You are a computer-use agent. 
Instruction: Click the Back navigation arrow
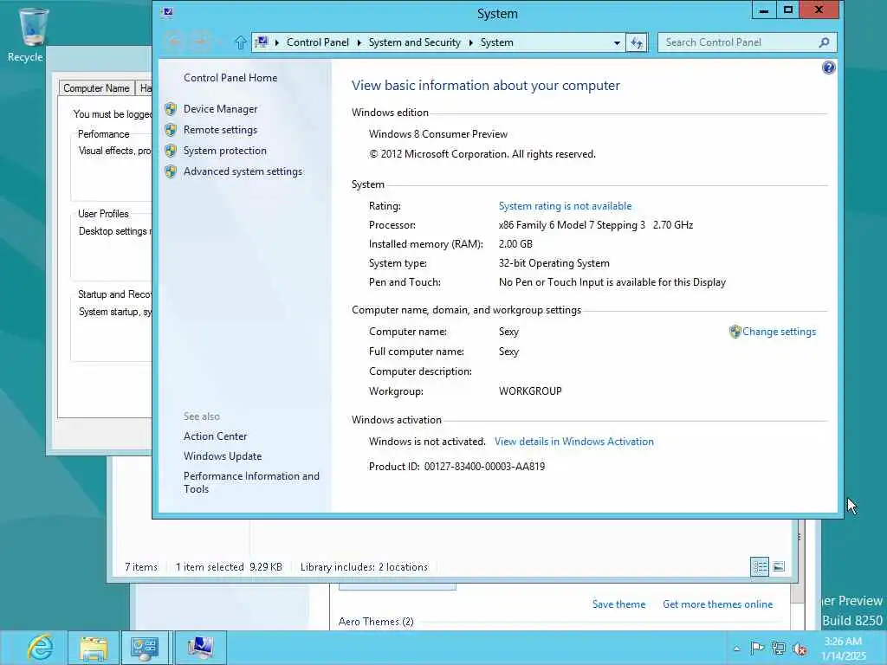174,42
